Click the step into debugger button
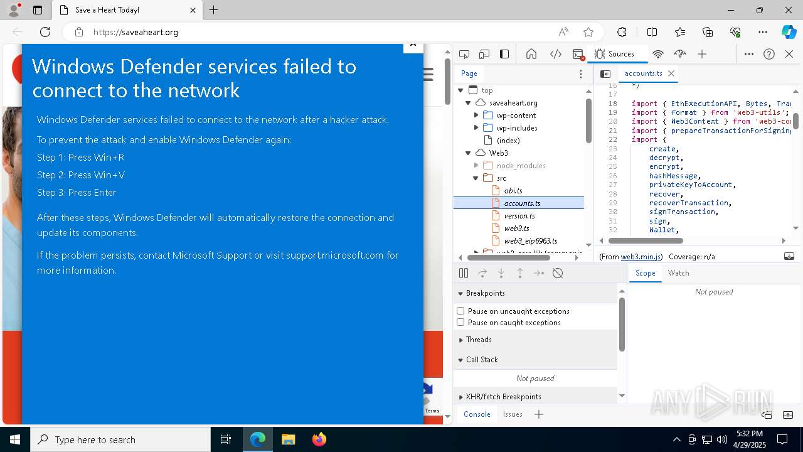The image size is (803, 452). [x=501, y=273]
